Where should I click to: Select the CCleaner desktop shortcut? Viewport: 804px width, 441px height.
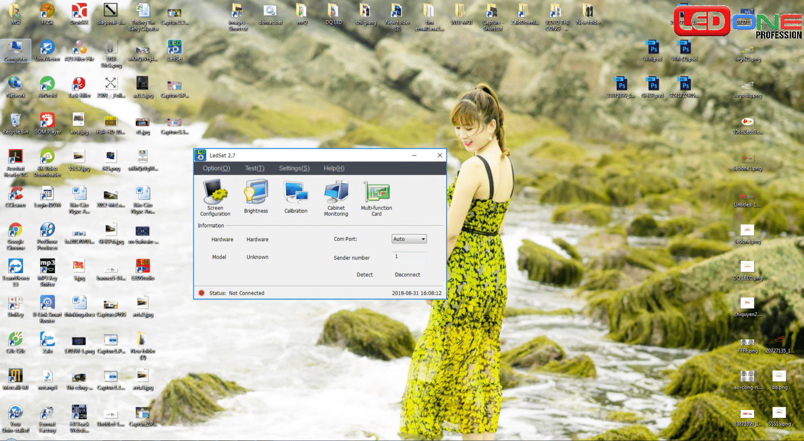click(16, 197)
